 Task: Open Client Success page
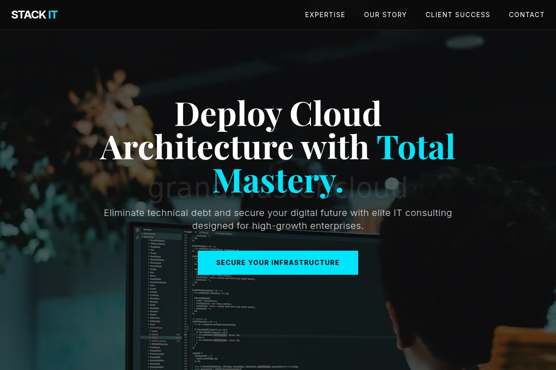tap(458, 15)
